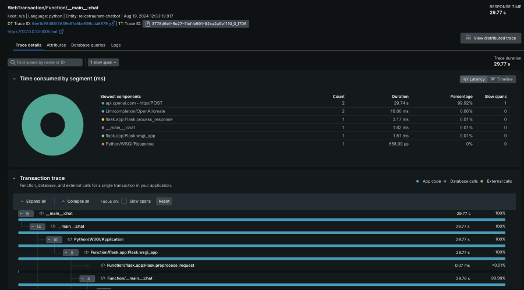Click the code icon beside Flask.preprocess_request

(x=102, y=265)
